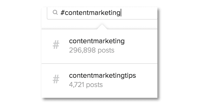This screenshot has width=199, height=105.
Task: Select the contentmarketing hashtag suggestion
Action: coord(97,41)
